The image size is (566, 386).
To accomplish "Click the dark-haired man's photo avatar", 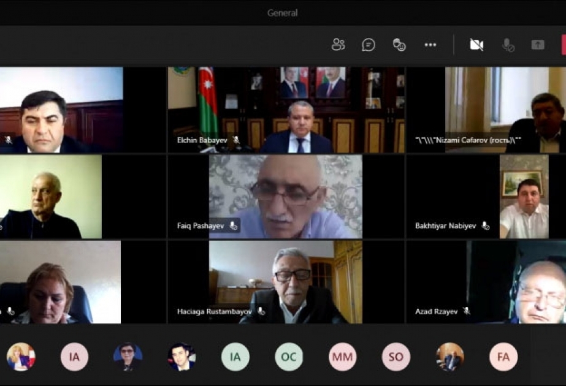I will [182, 357].
